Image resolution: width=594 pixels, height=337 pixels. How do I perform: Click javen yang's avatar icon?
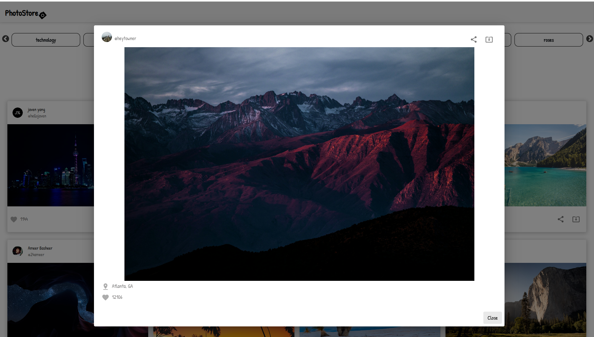(18, 113)
